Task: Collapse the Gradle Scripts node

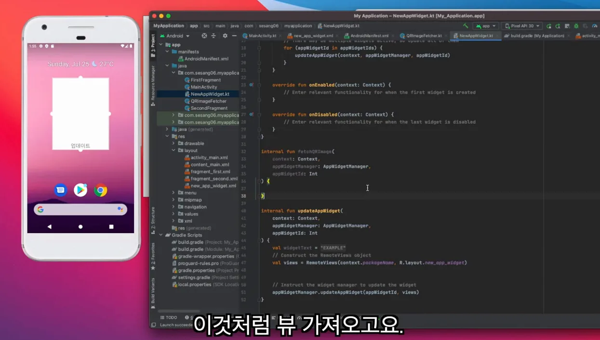Action: pos(161,235)
